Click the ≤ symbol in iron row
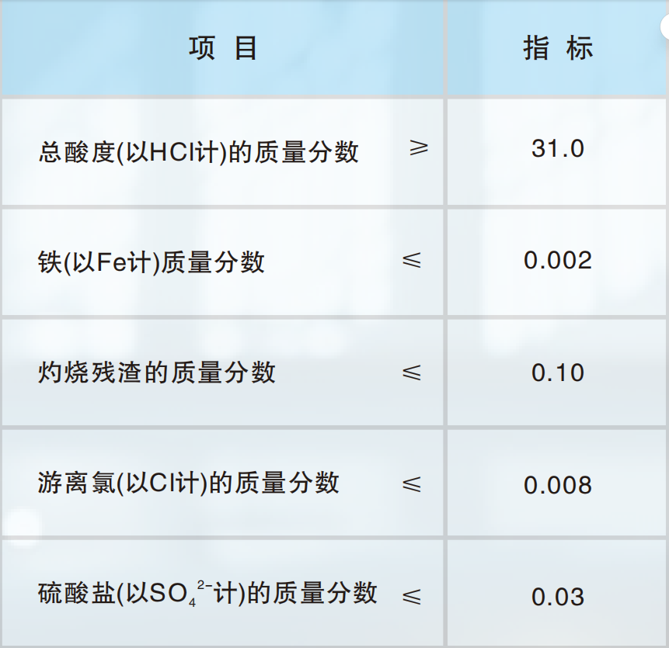The height and width of the screenshot is (648, 669). click(x=412, y=260)
